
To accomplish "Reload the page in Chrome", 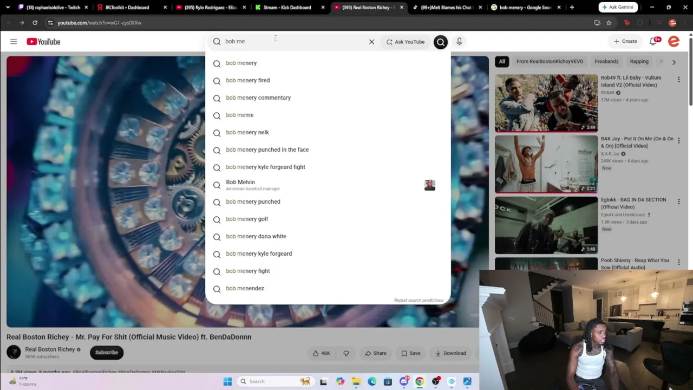I will pos(35,23).
